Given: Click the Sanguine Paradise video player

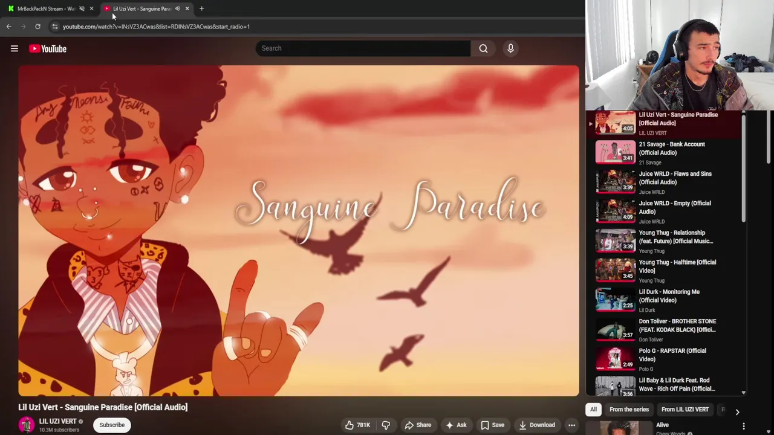Looking at the screenshot, I should [x=299, y=231].
